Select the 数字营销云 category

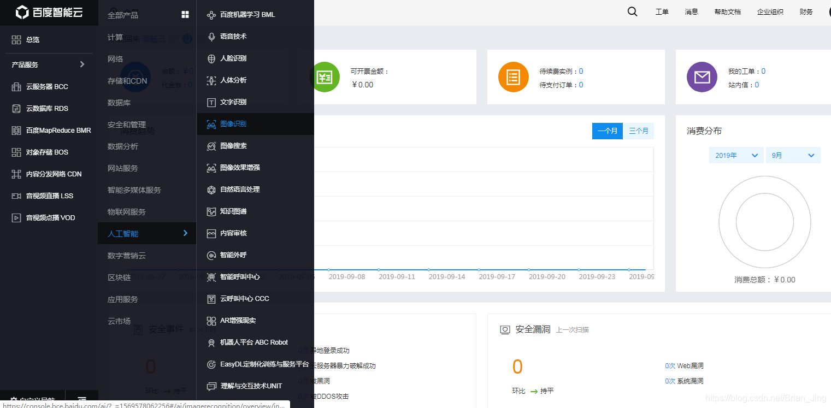[127, 256]
